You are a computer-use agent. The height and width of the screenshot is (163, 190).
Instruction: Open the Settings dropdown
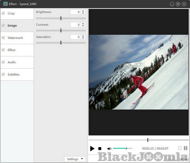click(x=75, y=159)
